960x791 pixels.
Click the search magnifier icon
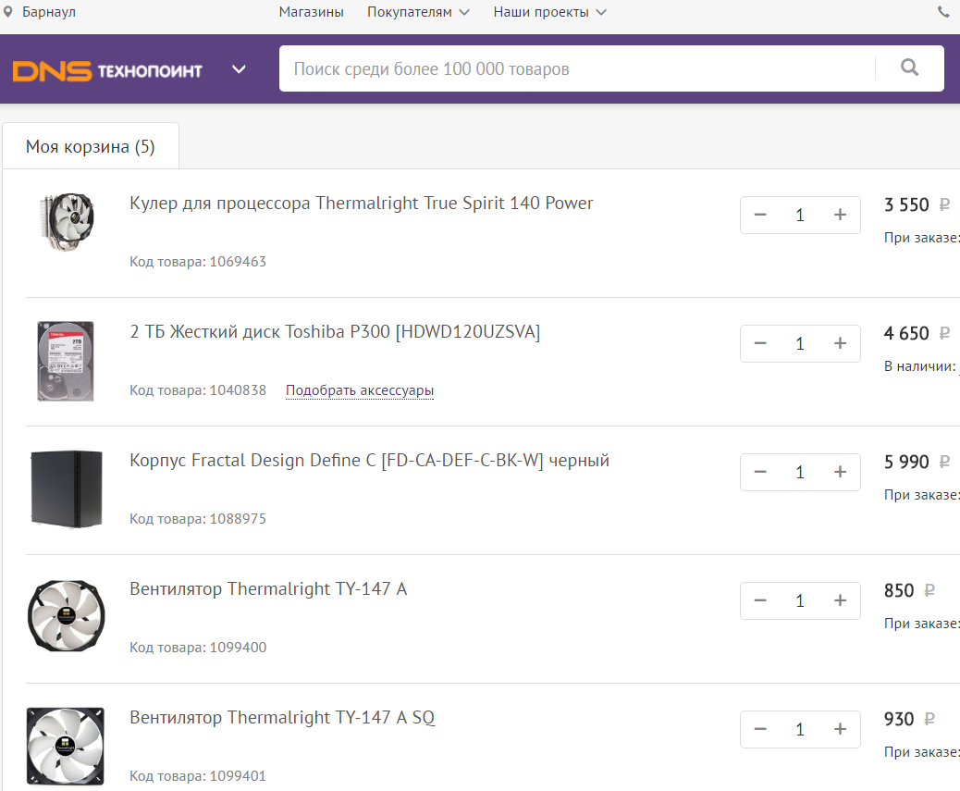tap(910, 68)
